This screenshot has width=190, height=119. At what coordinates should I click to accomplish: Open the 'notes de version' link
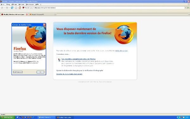(x=121, y=51)
